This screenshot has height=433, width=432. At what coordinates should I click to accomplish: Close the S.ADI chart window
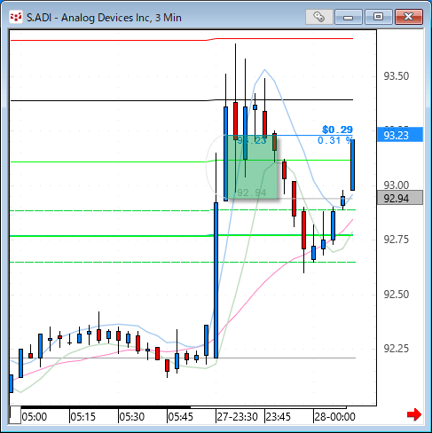(409, 17)
